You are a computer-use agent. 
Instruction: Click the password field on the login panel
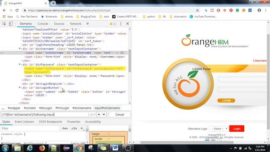tap(242, 90)
